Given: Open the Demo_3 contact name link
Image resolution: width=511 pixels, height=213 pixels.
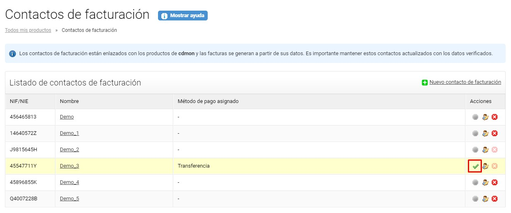Looking at the screenshot, I should [69, 166].
